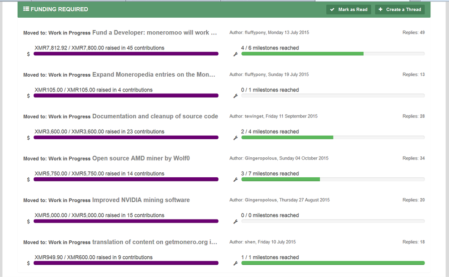Click the Mark as Read button
The image size is (449, 277).
click(349, 10)
